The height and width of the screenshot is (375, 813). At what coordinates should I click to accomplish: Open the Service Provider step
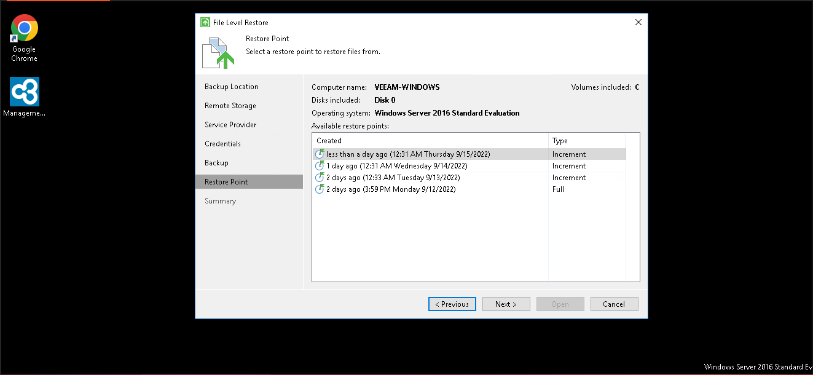click(x=230, y=125)
